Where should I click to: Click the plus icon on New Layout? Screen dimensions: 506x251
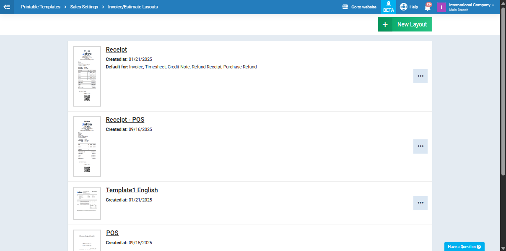click(385, 25)
